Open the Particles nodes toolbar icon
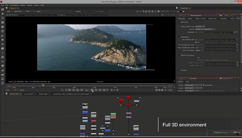The image size is (242, 138). coord(2,53)
